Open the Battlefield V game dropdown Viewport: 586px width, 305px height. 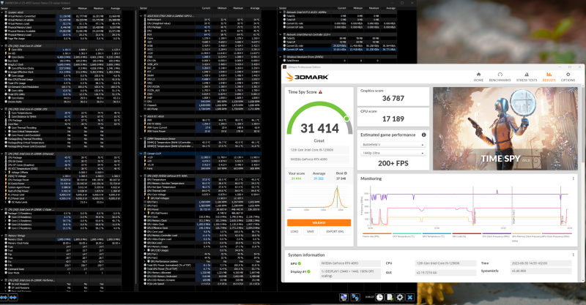coord(393,145)
